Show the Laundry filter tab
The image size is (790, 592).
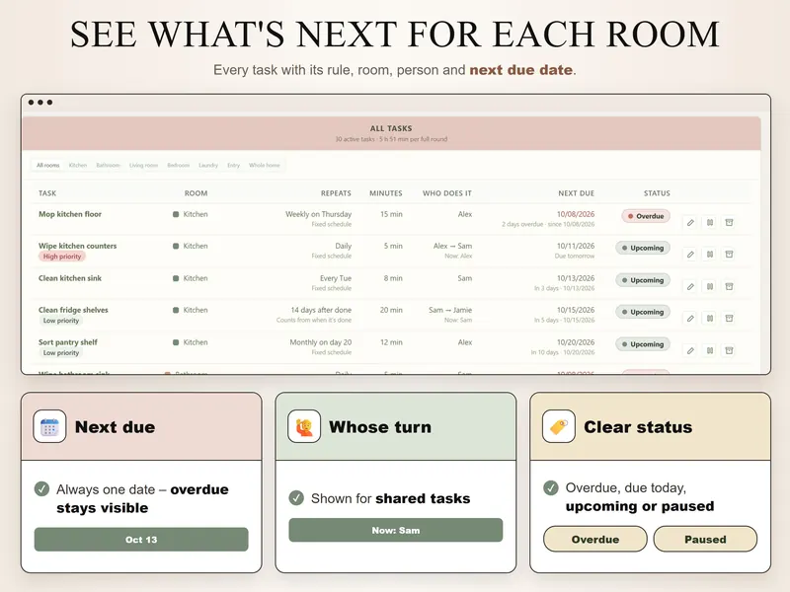[208, 165]
